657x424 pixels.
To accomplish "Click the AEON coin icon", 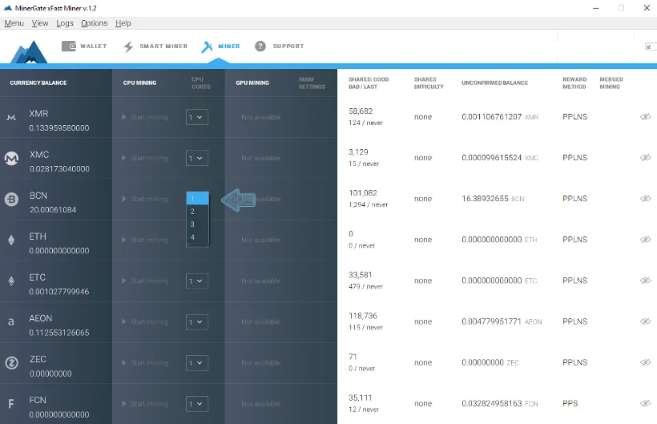I will pyautogui.click(x=11, y=321).
